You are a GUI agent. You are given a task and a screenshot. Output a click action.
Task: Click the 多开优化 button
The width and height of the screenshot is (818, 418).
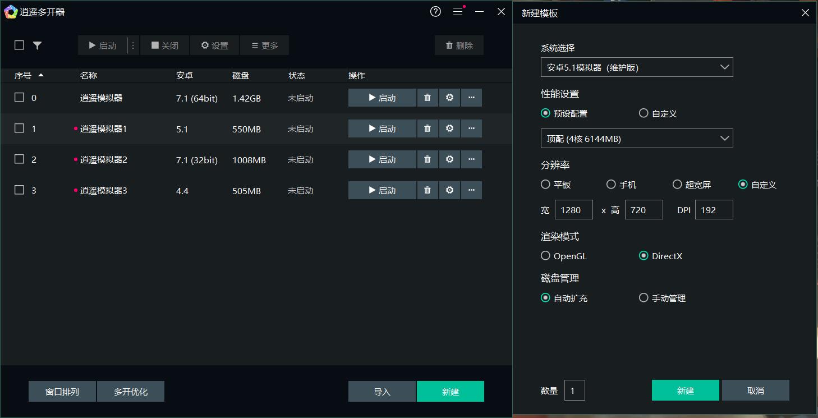131,392
